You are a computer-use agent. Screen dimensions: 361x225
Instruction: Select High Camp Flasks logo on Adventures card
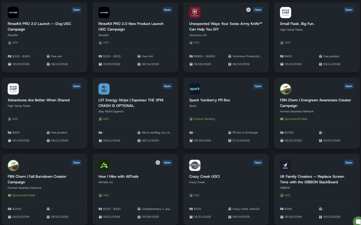tap(13, 89)
